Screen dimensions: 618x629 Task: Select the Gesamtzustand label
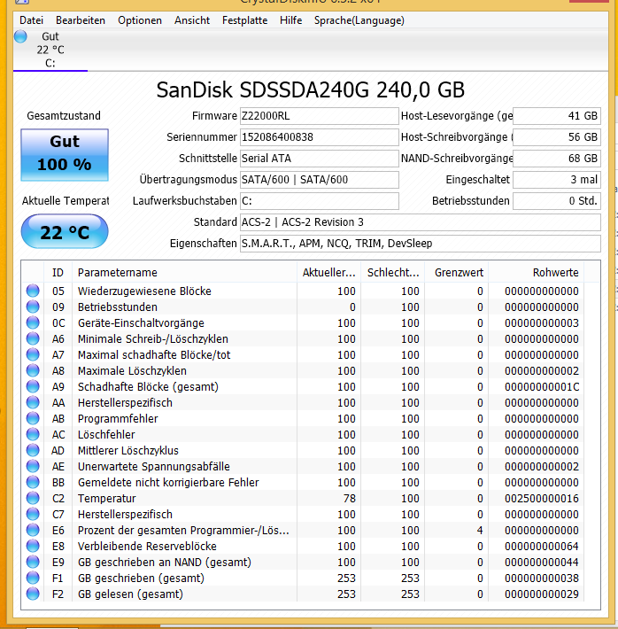click(64, 116)
